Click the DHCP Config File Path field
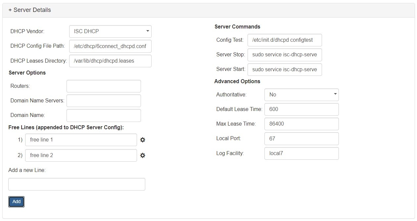Viewport: 417px width, 221px height. coord(110,46)
